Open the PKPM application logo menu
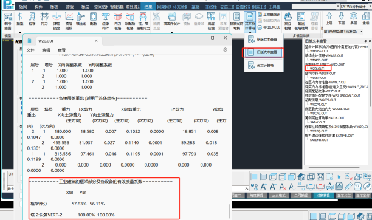372x220 pixels. click(x=8, y=5)
